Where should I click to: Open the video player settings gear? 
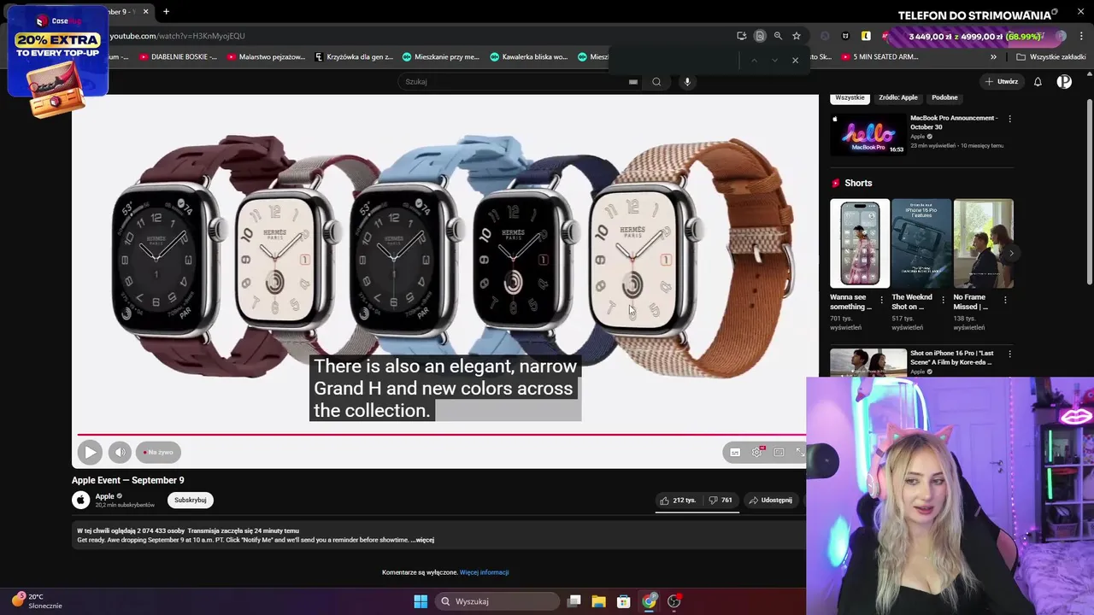coord(757,452)
